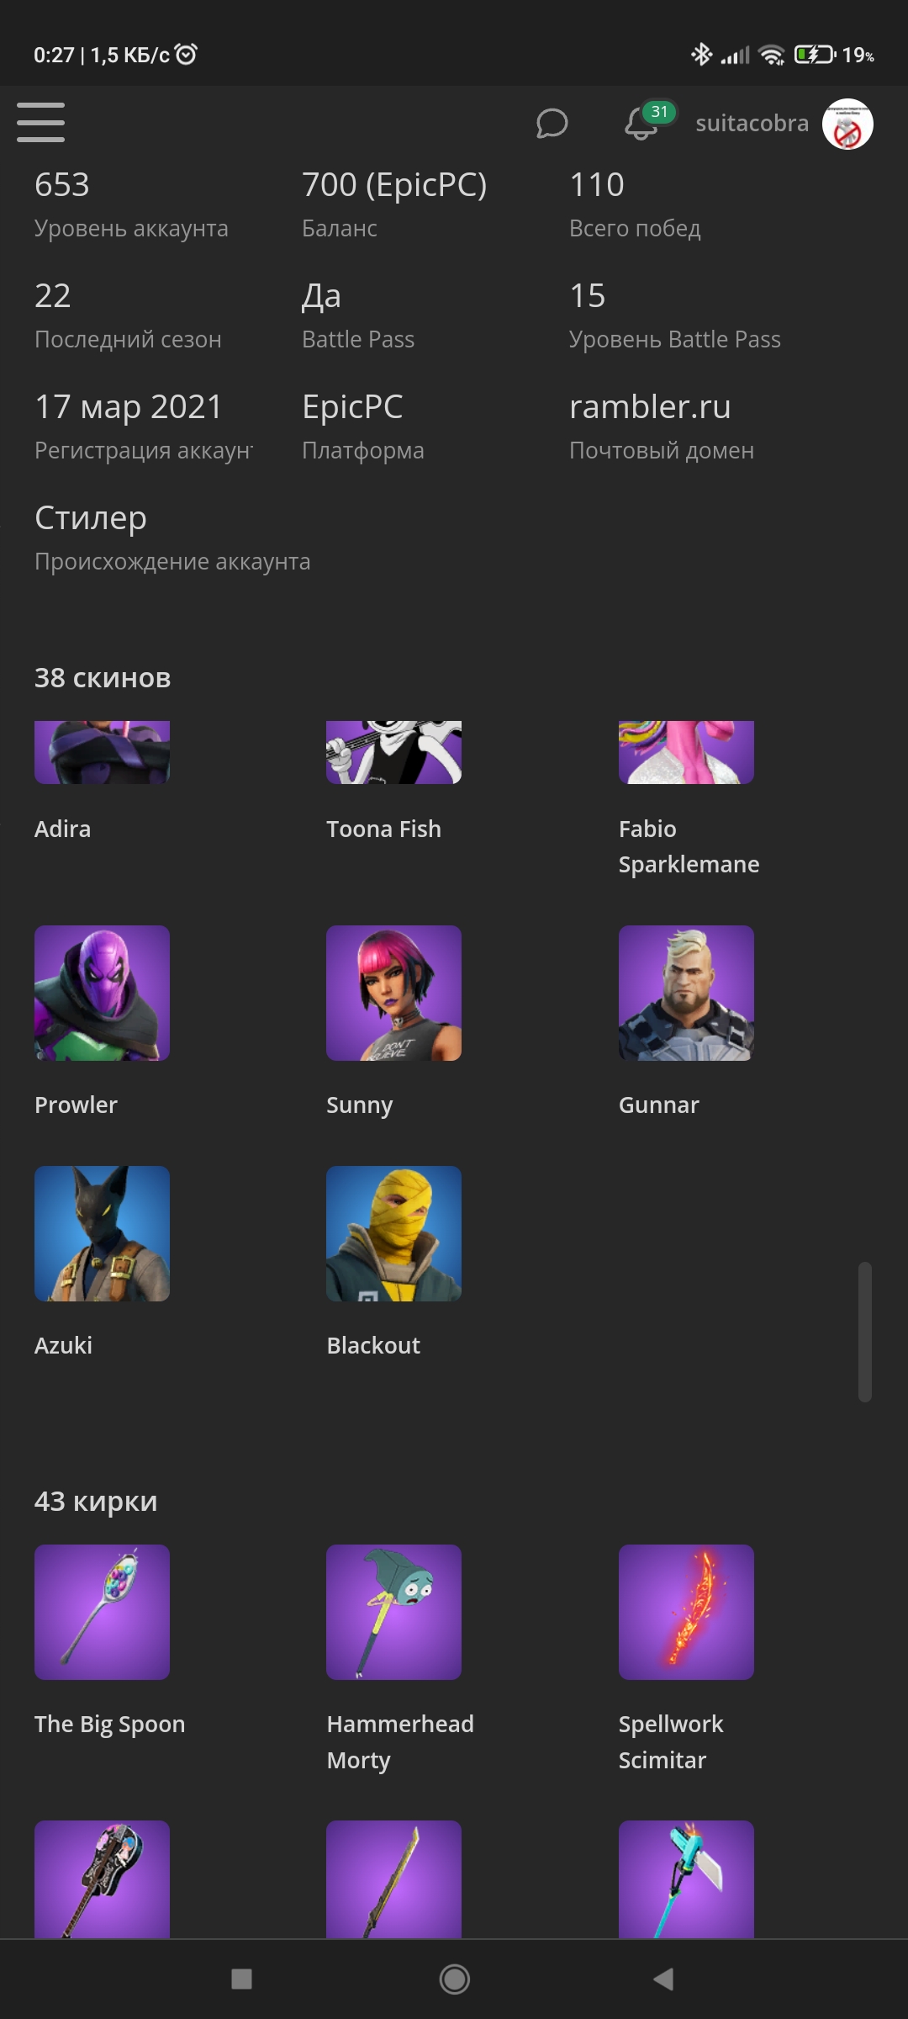Image resolution: width=908 pixels, height=2019 pixels.
Task: Click the 'Всего побед' label
Action: coord(635,229)
